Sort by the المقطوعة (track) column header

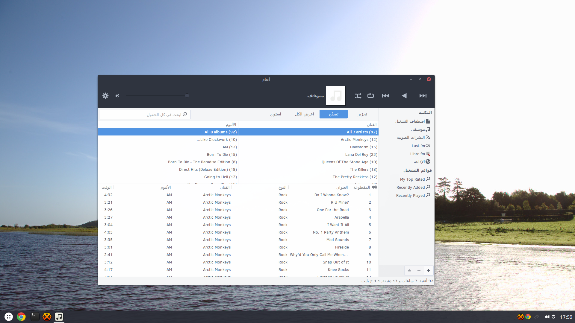pos(361,188)
